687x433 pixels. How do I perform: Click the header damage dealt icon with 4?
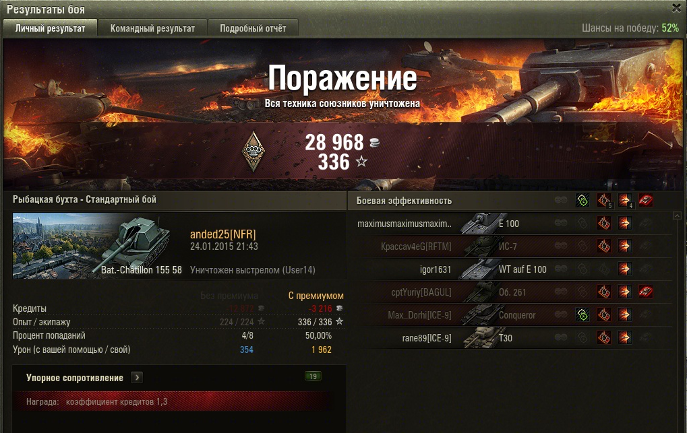tap(625, 201)
